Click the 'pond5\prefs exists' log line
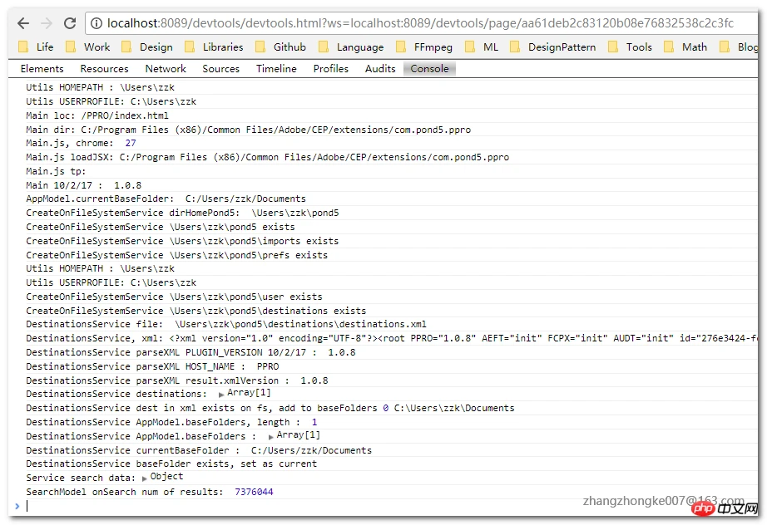 176,255
